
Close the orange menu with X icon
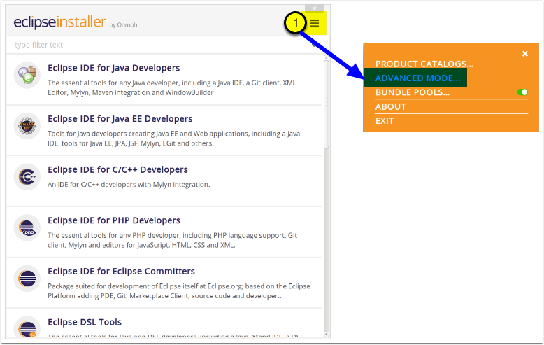click(x=525, y=54)
